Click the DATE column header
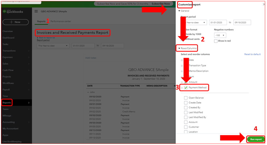 pos(90,86)
